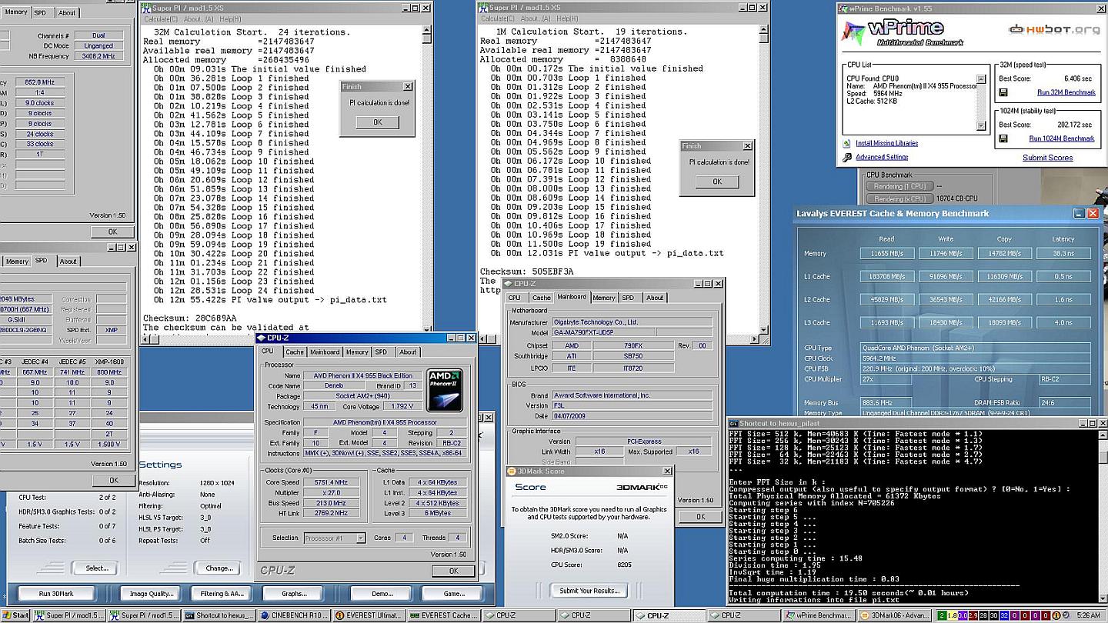Click the Advanced Settings link in wPrime
Screen dimensions: 1108x623
click(x=882, y=157)
